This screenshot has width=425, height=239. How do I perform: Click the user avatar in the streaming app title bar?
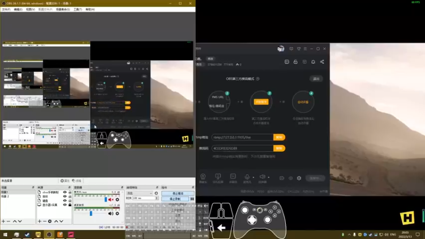tap(281, 49)
